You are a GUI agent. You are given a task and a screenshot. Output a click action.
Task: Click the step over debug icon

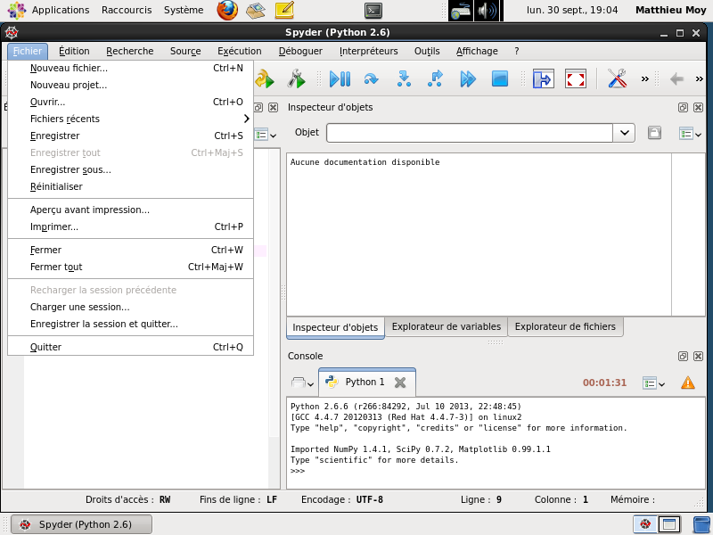click(x=372, y=79)
